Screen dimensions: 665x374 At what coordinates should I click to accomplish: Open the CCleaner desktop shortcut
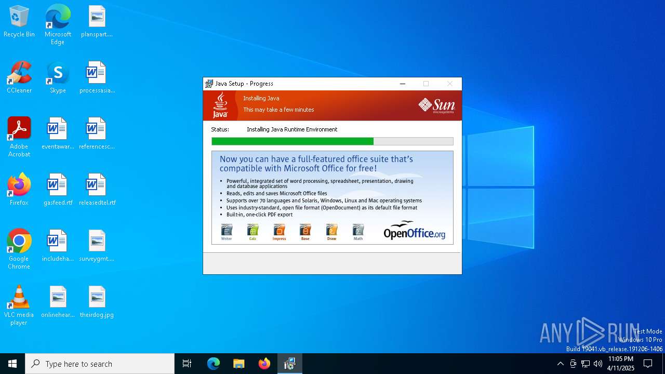click(x=19, y=78)
